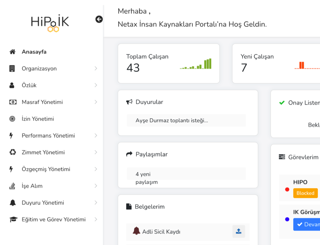
Task: Click the blue dot beside IK Görüşme task
Action: tap(287, 219)
